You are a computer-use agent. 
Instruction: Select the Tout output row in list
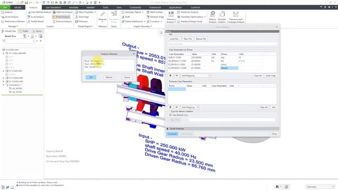109,64
